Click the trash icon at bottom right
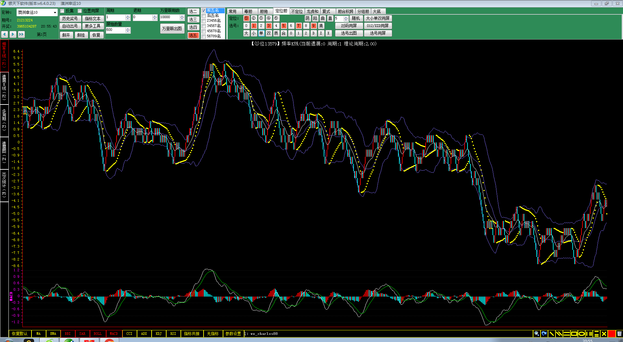623x342 pixels. (x=619, y=334)
